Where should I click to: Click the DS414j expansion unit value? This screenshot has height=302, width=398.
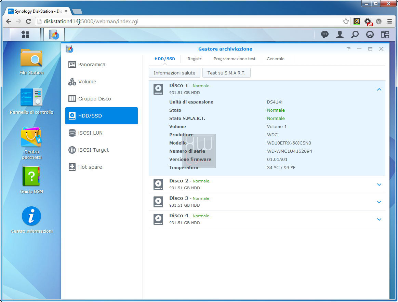[275, 102]
